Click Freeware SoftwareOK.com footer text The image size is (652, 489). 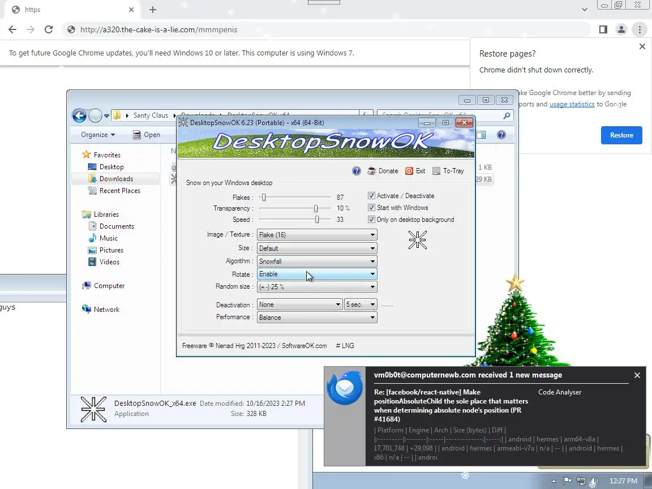255,346
